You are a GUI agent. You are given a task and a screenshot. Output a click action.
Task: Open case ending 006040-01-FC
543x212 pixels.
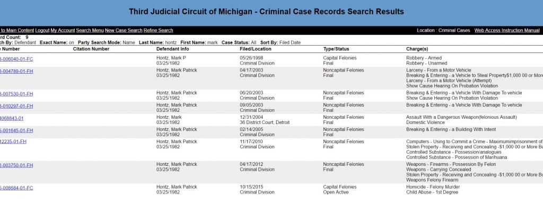coord(17,59)
